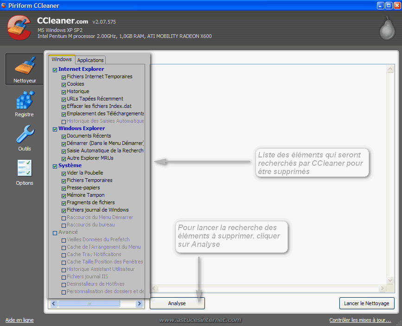Toggle Mémoire Tampon checkbox

(x=64, y=196)
